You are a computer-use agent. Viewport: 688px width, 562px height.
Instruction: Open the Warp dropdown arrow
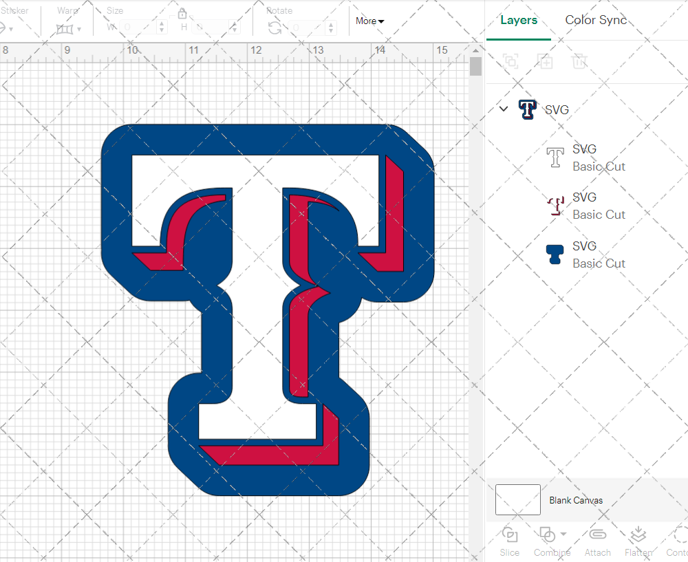(79, 30)
